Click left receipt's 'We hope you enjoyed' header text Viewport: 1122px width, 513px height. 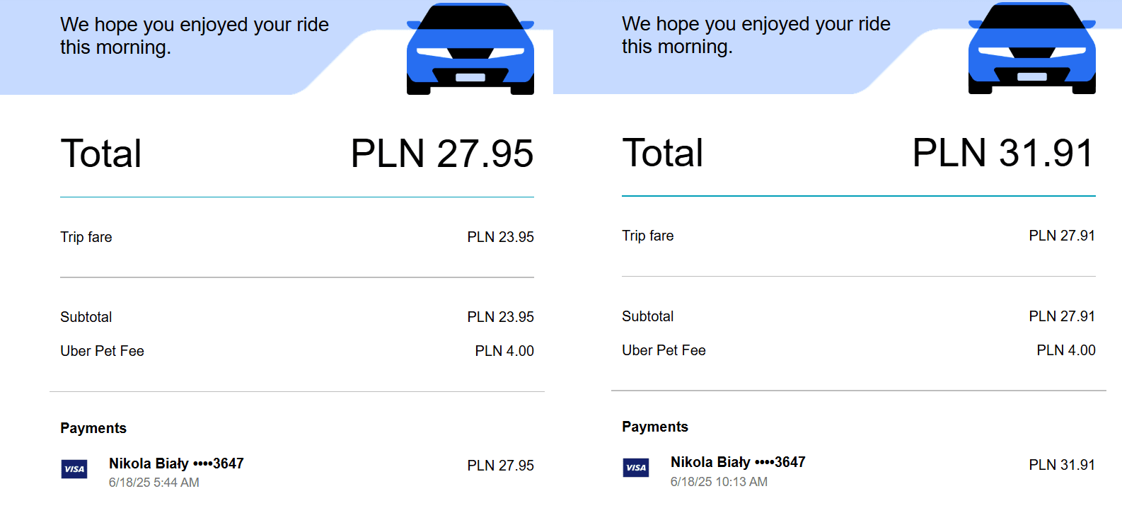point(195,35)
